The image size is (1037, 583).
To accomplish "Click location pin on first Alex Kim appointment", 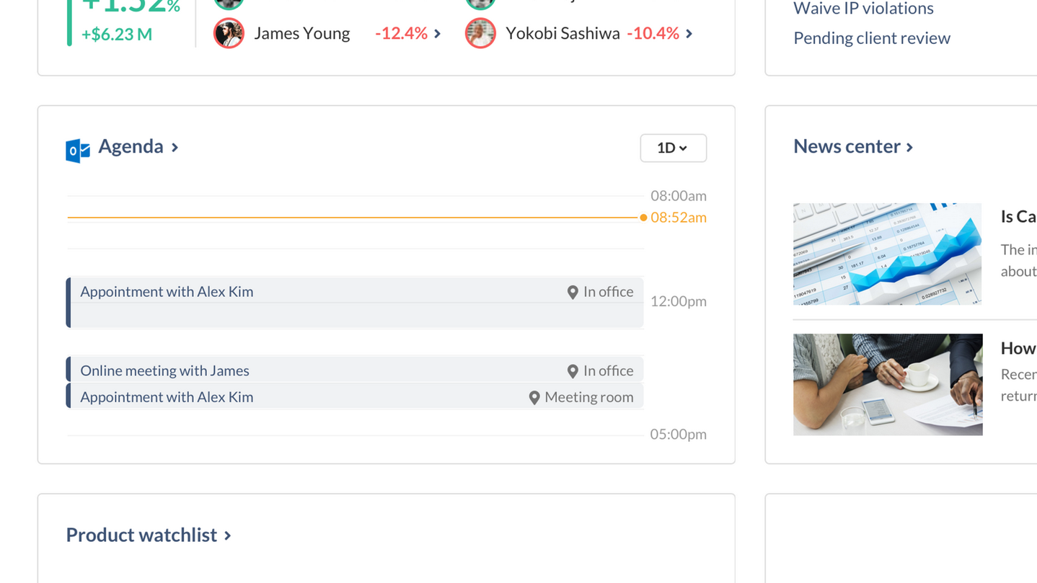I will [573, 292].
